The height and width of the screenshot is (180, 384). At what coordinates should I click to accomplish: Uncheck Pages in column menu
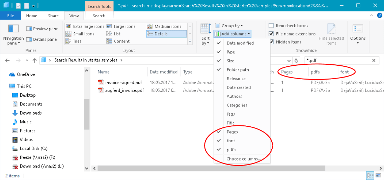[x=232, y=132]
